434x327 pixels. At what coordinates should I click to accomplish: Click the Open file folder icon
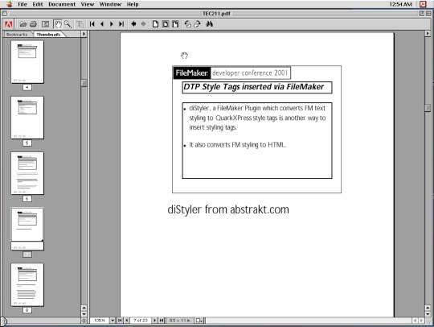(23, 24)
